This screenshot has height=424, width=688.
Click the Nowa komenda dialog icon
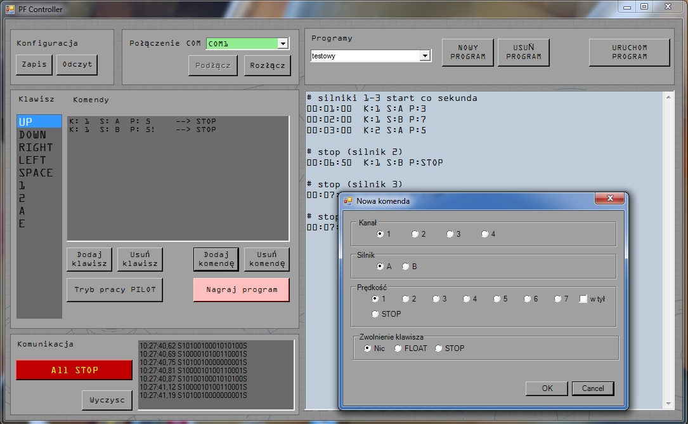(348, 201)
